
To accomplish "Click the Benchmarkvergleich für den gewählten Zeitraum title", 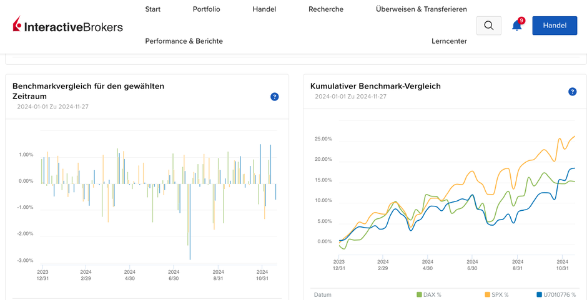I will click(88, 91).
